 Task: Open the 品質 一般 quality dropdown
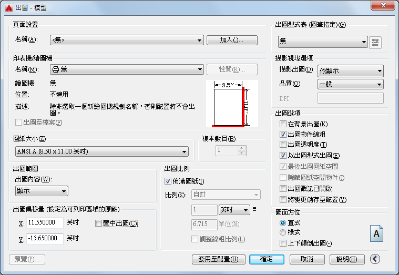pyautogui.click(x=351, y=84)
